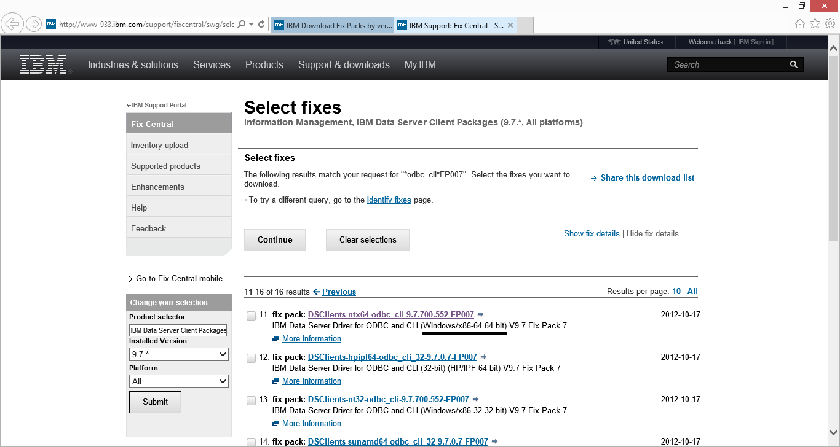Screen dimensions: 840x447
Task: Open Support & downloads menu
Action: coord(344,64)
